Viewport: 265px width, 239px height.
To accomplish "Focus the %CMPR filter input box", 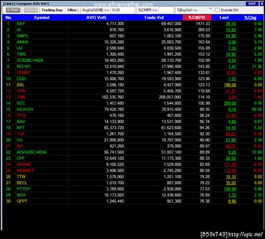I will click(166, 10).
